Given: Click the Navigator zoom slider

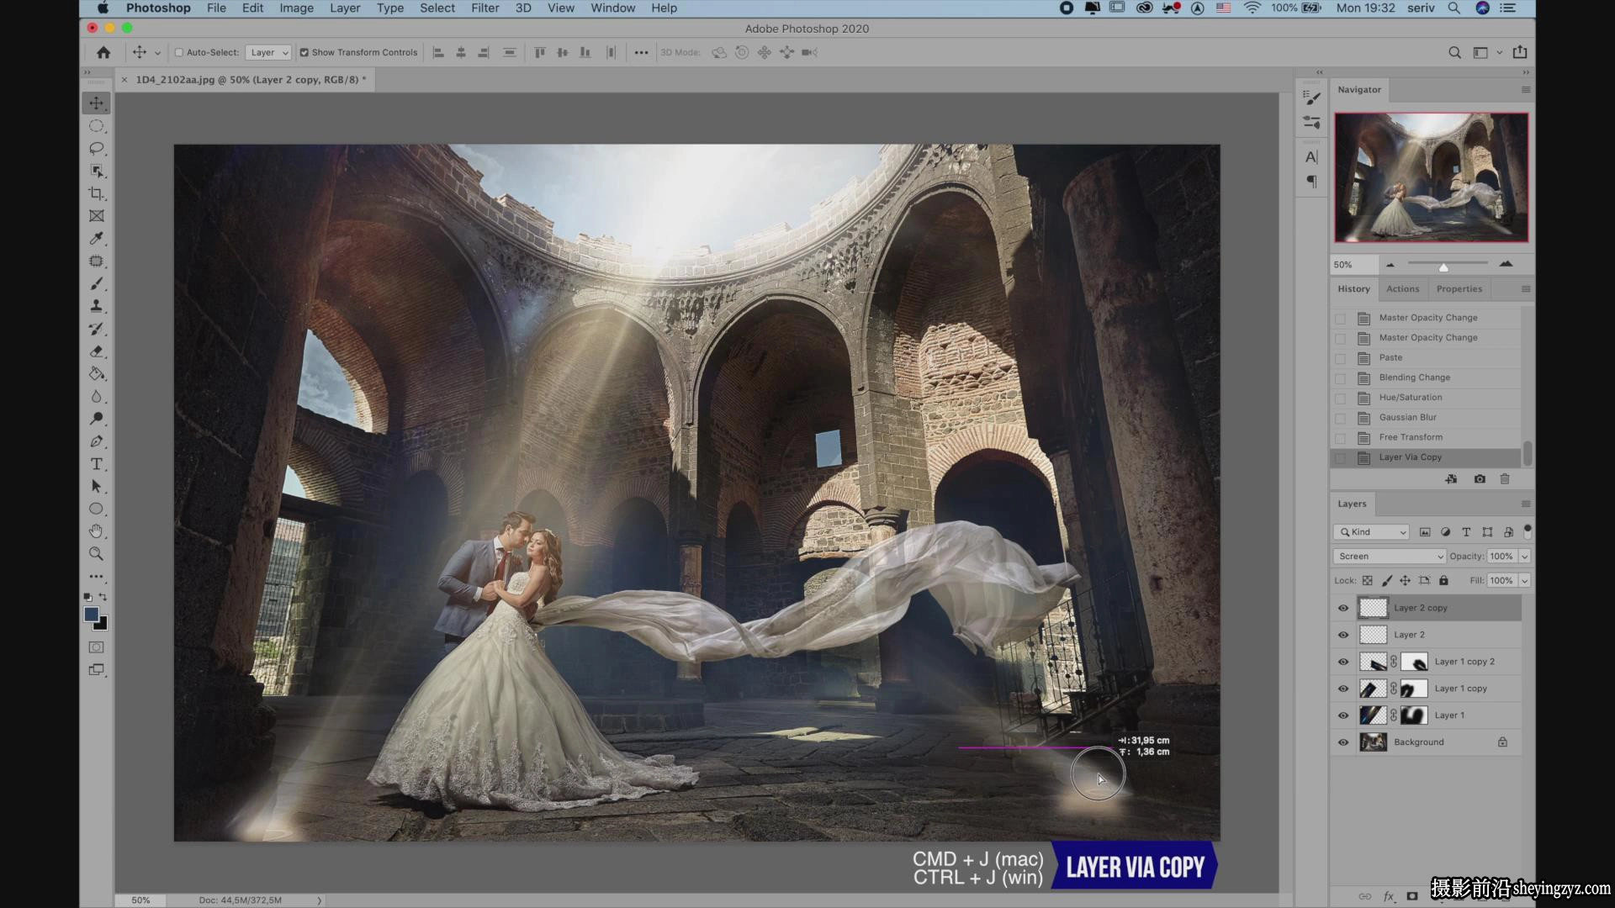Looking at the screenshot, I should click(x=1447, y=265).
